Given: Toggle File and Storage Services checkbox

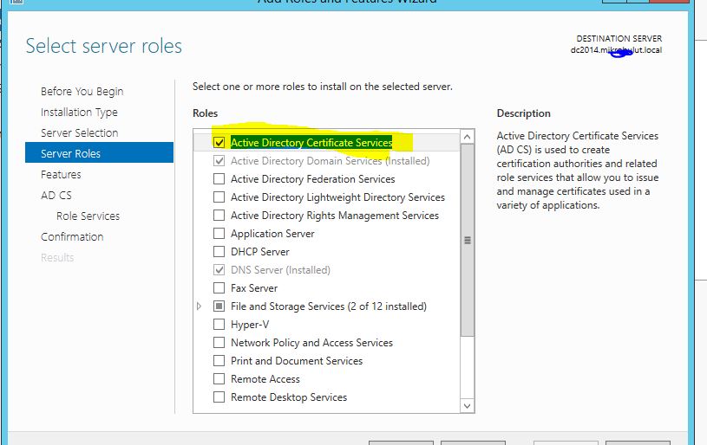Looking at the screenshot, I should pyautogui.click(x=219, y=306).
